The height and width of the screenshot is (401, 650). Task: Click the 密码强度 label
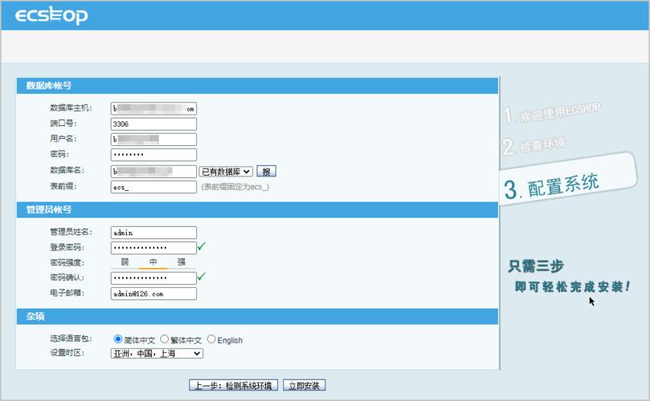click(x=67, y=262)
